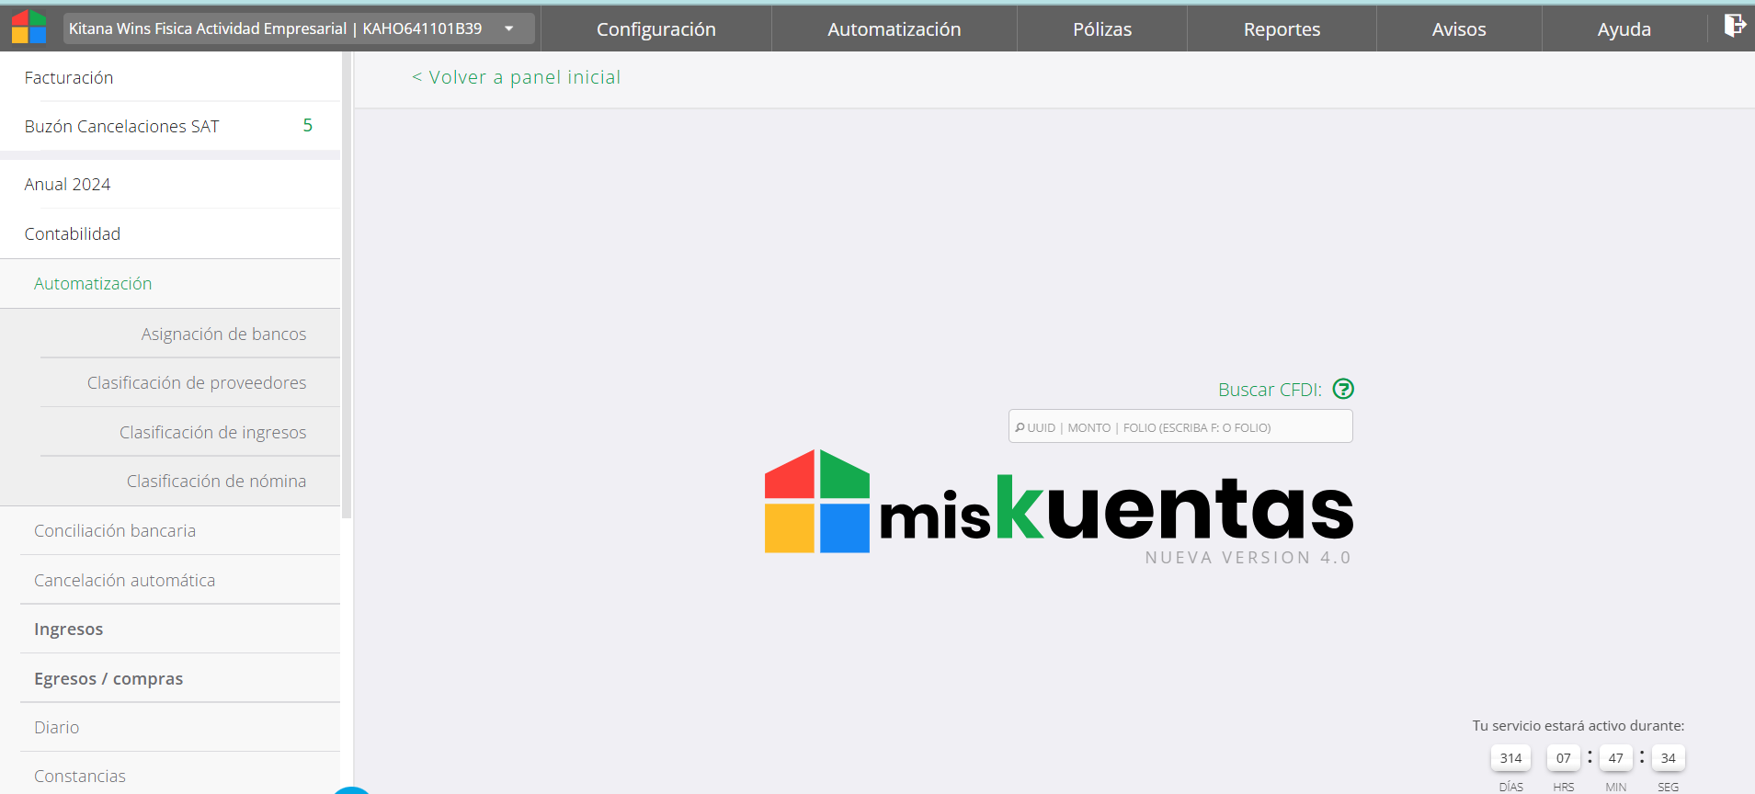Select Clasificación de proveedores
The image size is (1755, 794).
[197, 383]
